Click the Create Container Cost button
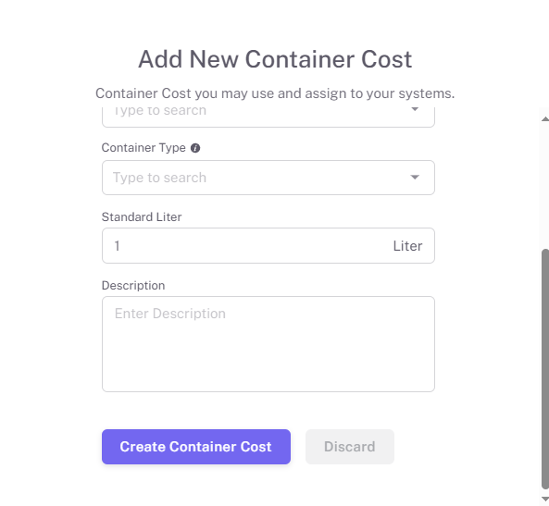549x506 pixels. click(196, 447)
